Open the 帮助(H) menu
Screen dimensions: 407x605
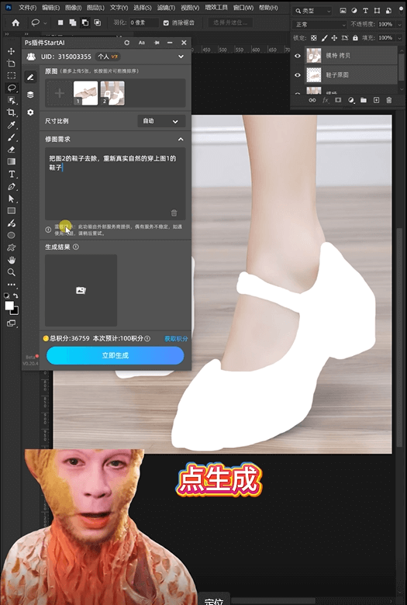(268, 8)
